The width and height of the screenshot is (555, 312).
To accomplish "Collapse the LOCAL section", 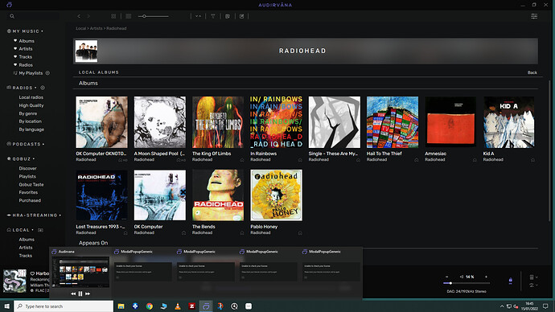I will (32, 230).
